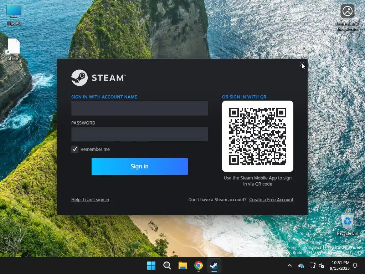Viewport: 365px width, 274px height.
Task: Open This PC desktop icon
Action: tap(14, 15)
